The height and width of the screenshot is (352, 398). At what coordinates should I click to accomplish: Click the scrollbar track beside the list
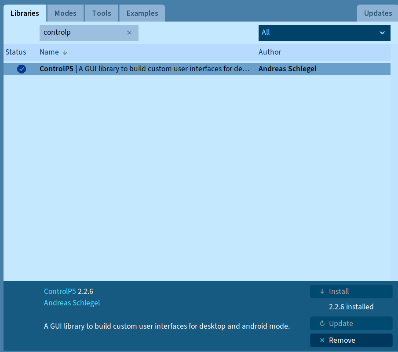(394, 162)
